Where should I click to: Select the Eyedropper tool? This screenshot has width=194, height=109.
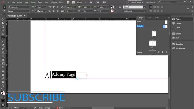click(x=3, y=78)
